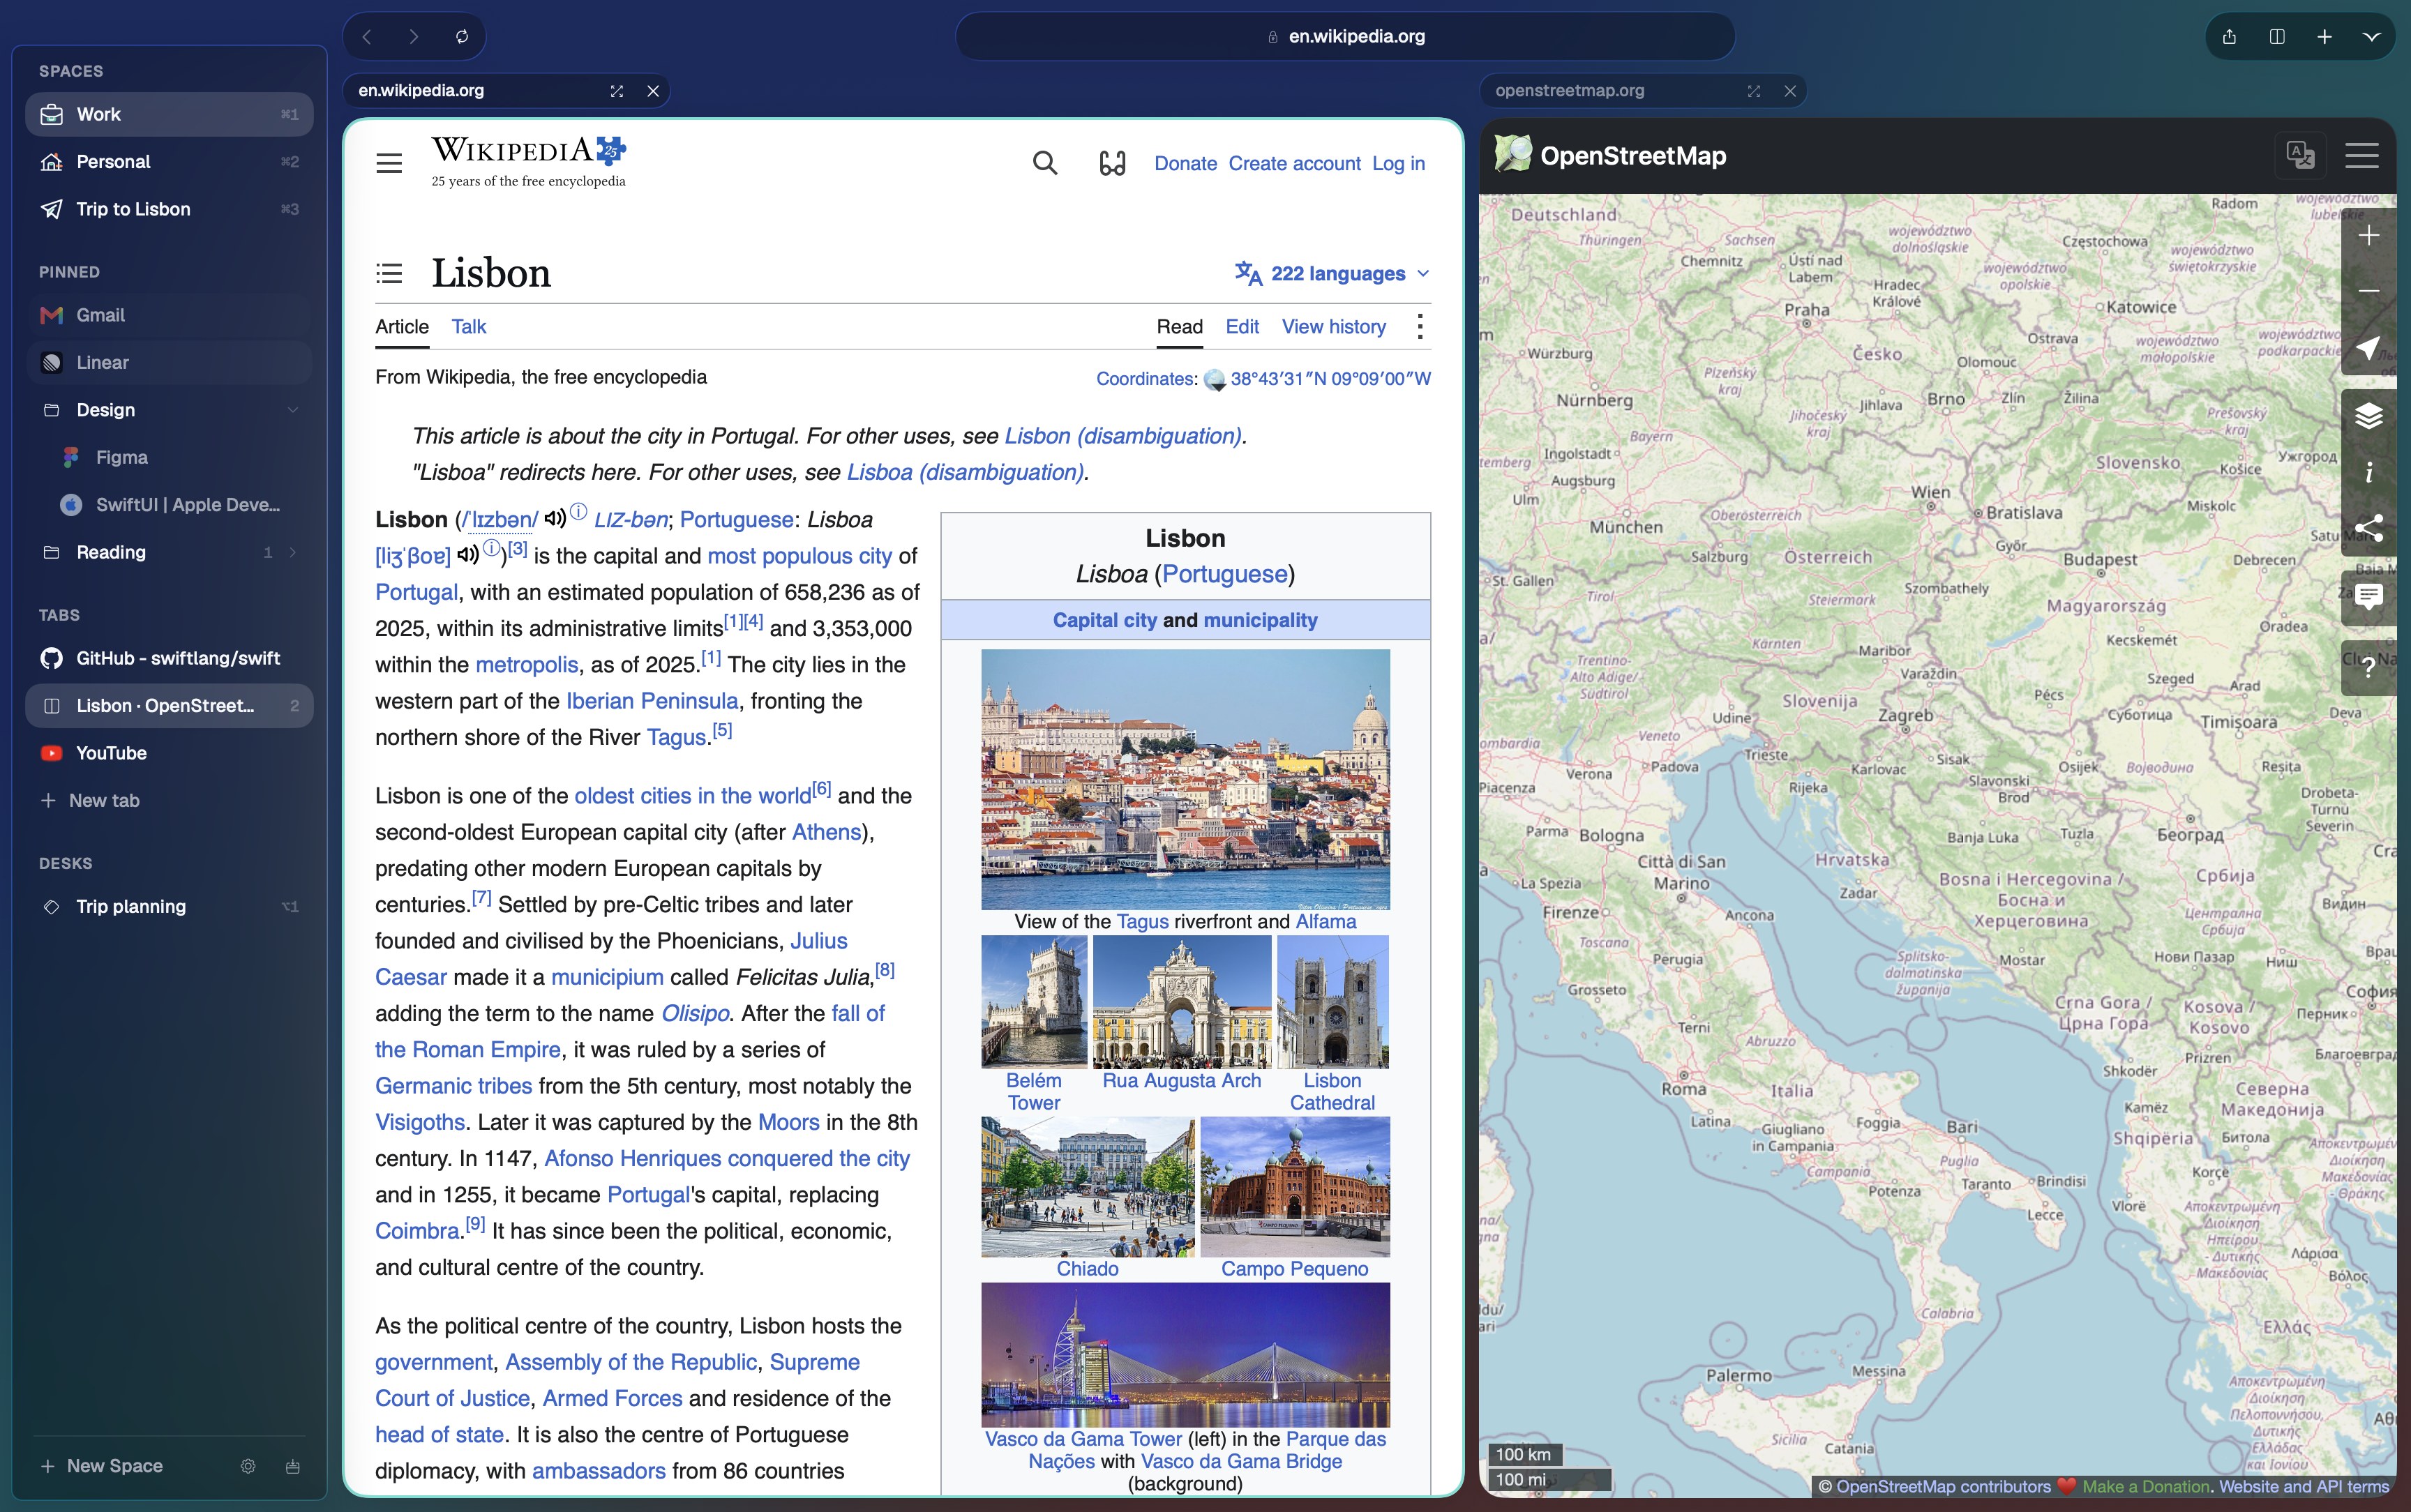The width and height of the screenshot is (2411, 1512).
Task: Toggle the split view button
Action: 2277,37
